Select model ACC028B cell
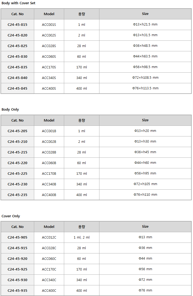This screenshot has width=193, height=296. tap(49, 152)
